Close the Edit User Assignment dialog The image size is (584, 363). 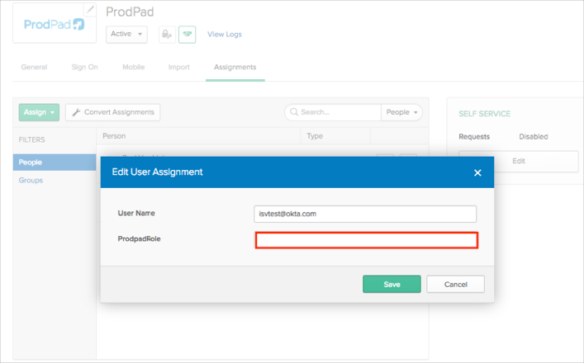[477, 172]
